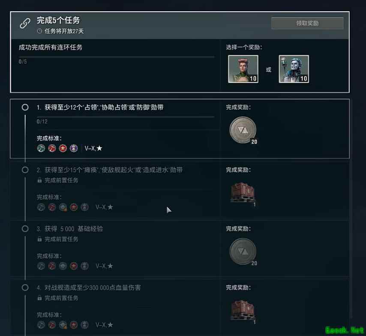
Task: Click the clock icon next to 任务将开放27天
Action: click(x=40, y=31)
